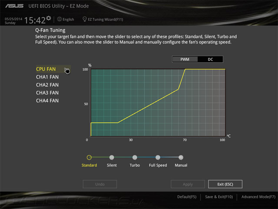Click the EZ Tuning Wizard lightbulb icon
The image size is (278, 209).
[85, 19]
